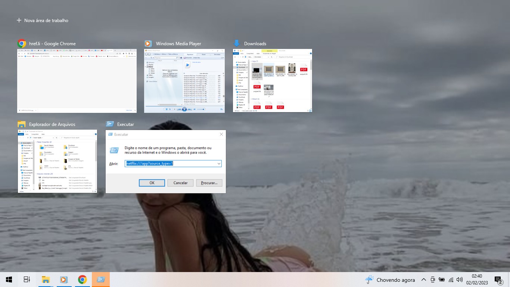
Task: Select the href.li Google Chrome window thumbnail
Action: click(77, 81)
